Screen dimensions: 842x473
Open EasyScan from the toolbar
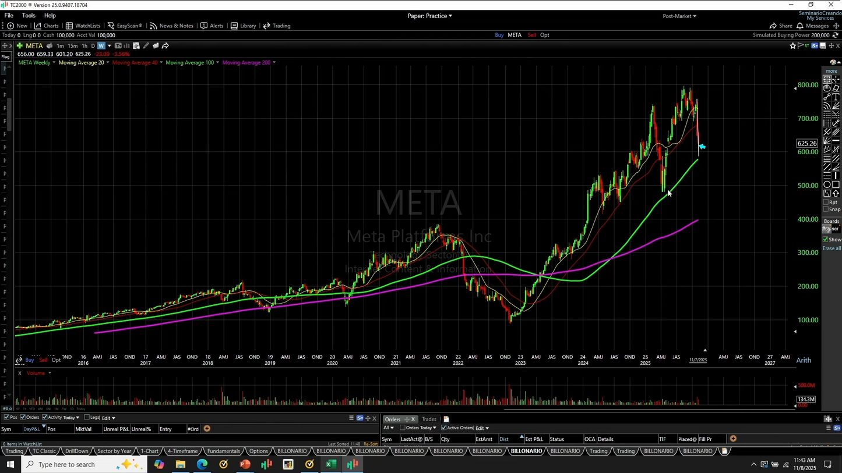pyautogui.click(x=124, y=26)
